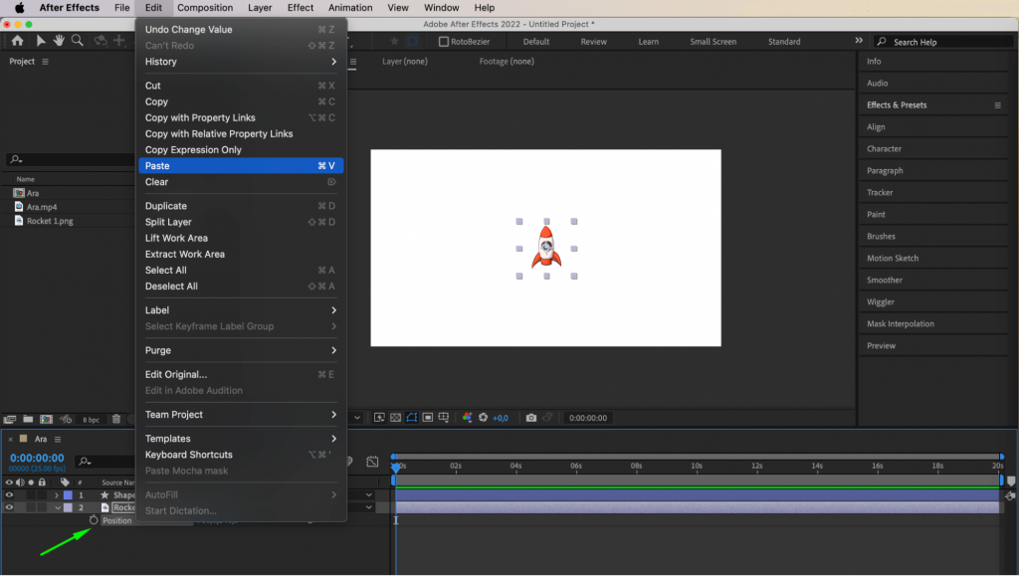The height and width of the screenshot is (576, 1019).
Task: Lock the Shape layer
Action: pyautogui.click(x=42, y=494)
